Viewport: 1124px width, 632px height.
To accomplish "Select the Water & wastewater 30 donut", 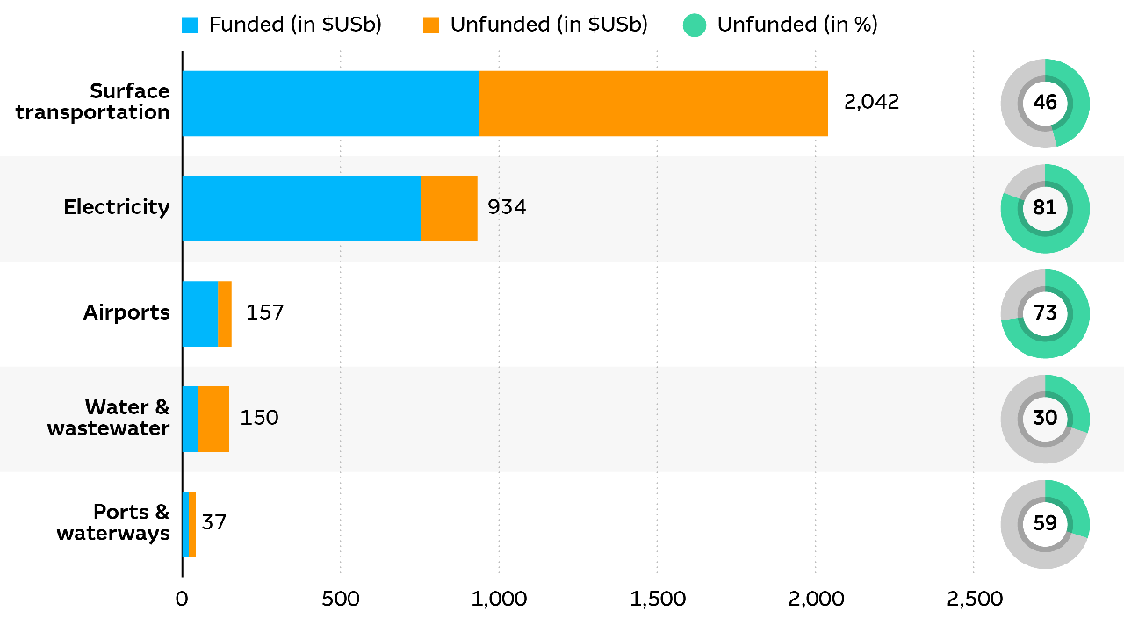I will tap(1045, 419).
